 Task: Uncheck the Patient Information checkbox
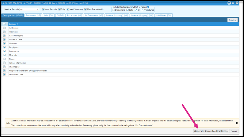(x=4, y=63)
